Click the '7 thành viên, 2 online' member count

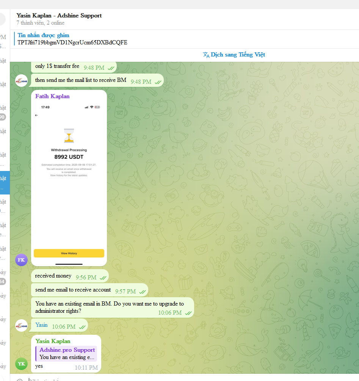[x=40, y=23]
